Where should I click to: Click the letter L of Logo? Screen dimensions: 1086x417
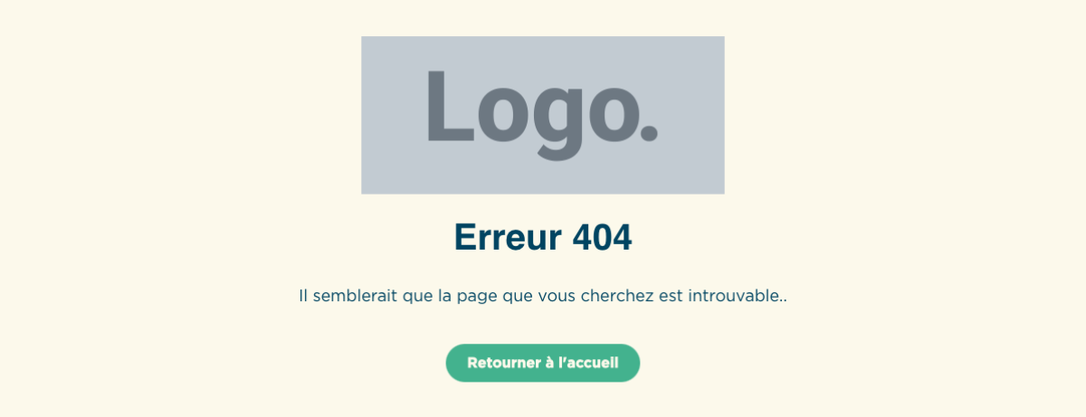tap(450, 107)
